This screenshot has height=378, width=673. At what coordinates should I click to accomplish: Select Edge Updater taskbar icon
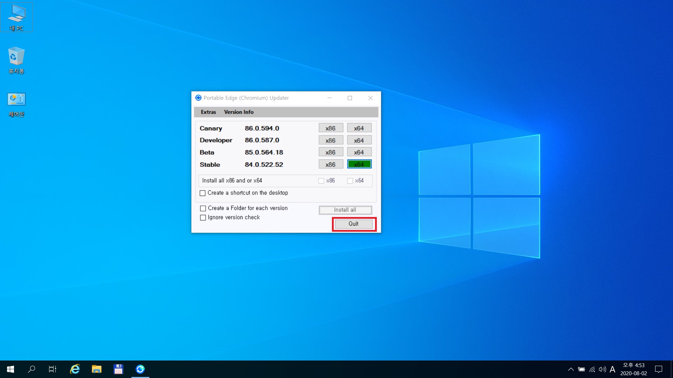[140, 369]
